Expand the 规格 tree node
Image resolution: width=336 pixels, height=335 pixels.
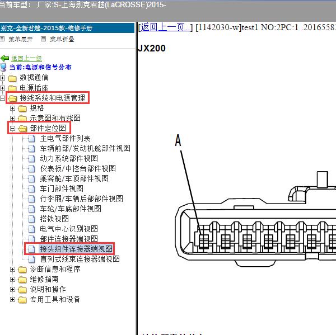pyautogui.click(x=12, y=108)
